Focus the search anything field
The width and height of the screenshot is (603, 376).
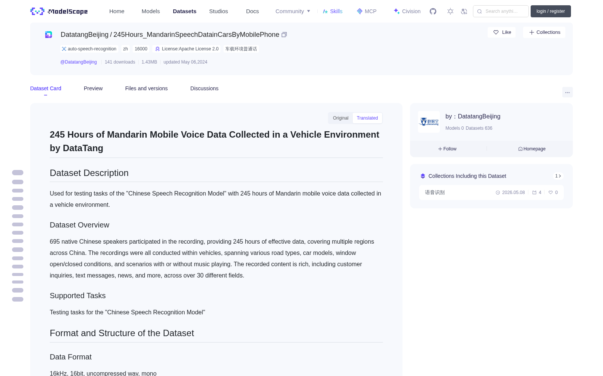501,11
